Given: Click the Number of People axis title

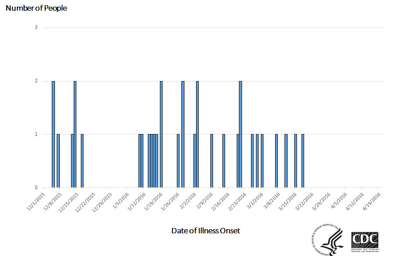Looking at the screenshot, I should coord(36,8).
